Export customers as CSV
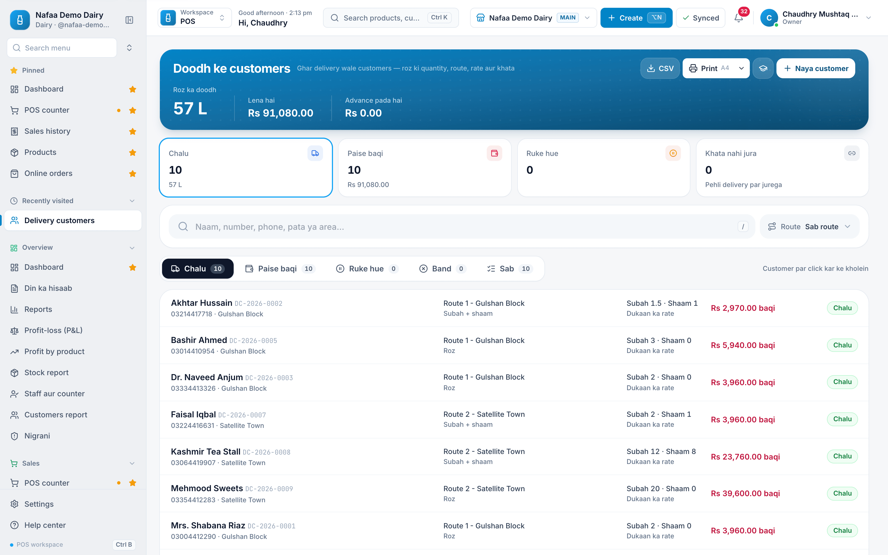Viewport: 888px width, 555px height. pos(660,68)
